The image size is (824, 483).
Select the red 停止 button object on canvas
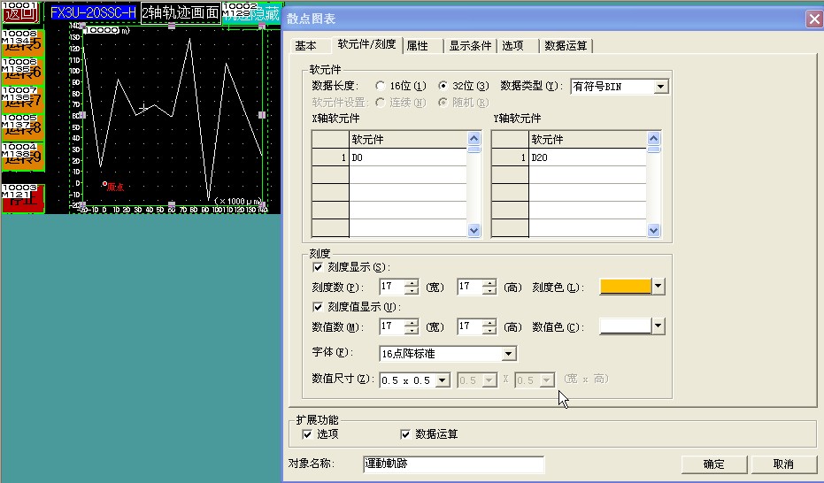(22, 198)
